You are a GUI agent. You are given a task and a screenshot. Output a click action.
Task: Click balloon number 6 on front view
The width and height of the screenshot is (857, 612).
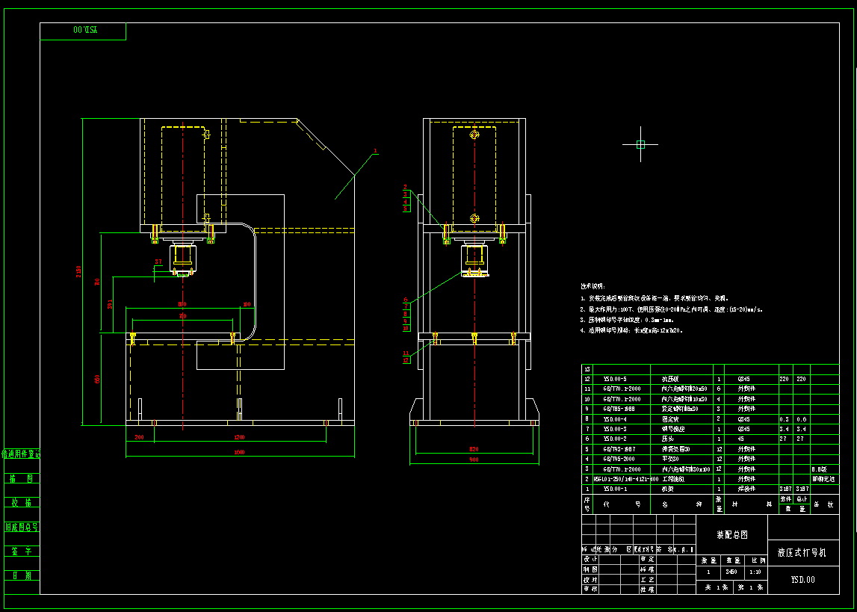click(x=406, y=300)
